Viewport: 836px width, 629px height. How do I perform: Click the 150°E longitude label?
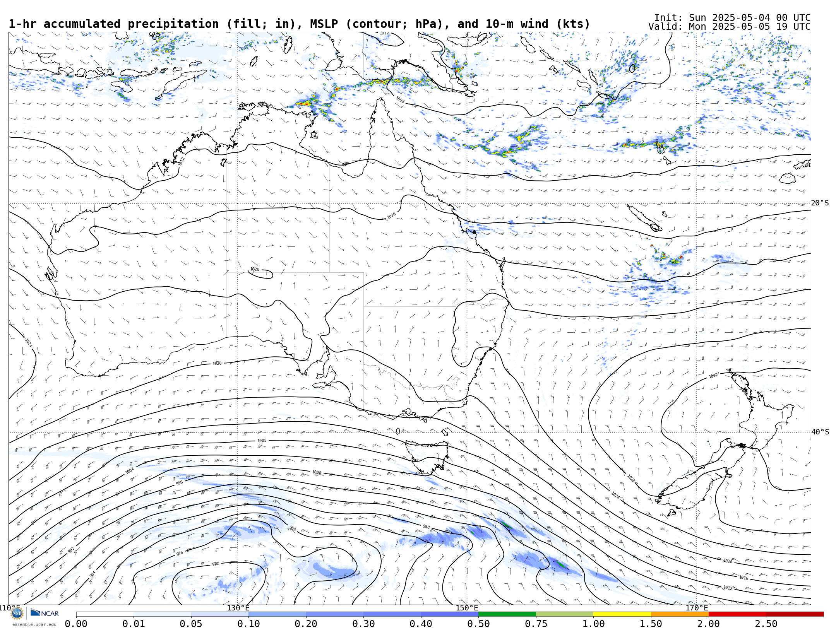point(467,608)
